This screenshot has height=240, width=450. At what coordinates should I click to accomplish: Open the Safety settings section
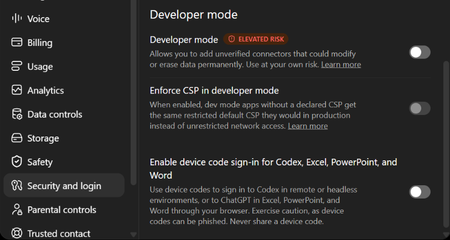point(64,161)
